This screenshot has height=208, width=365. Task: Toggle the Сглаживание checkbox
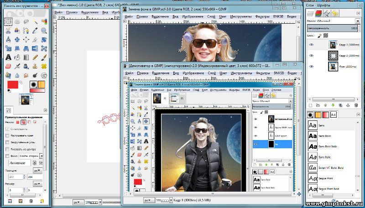[7, 129]
